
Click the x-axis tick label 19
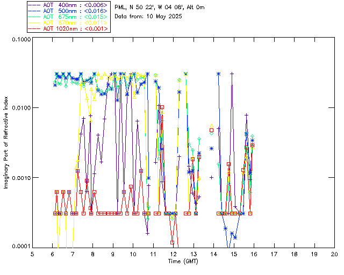[x=314, y=254]
